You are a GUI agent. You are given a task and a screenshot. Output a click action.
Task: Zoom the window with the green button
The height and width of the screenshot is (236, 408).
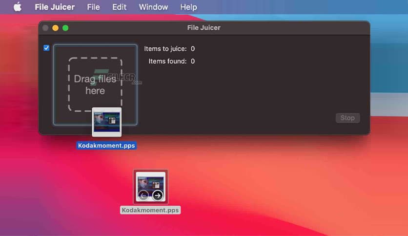pyautogui.click(x=65, y=28)
